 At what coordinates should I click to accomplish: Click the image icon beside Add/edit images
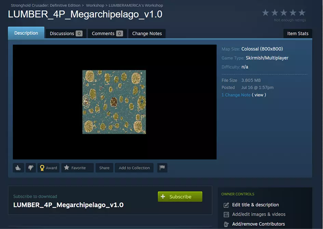pos(226,215)
